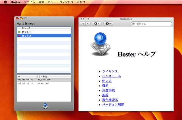
Task: Open the インストール link
Action: tap(112, 76)
